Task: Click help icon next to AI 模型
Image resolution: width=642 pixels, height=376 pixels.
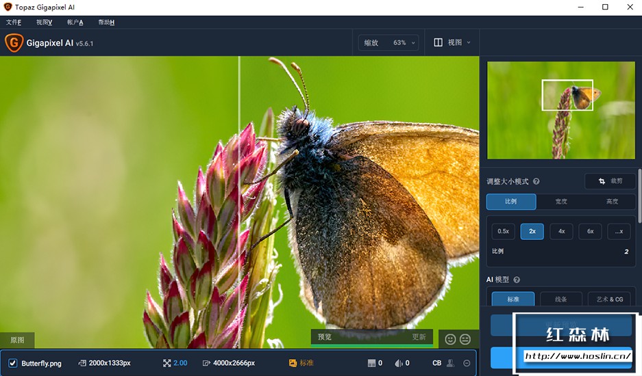Action: click(x=517, y=280)
